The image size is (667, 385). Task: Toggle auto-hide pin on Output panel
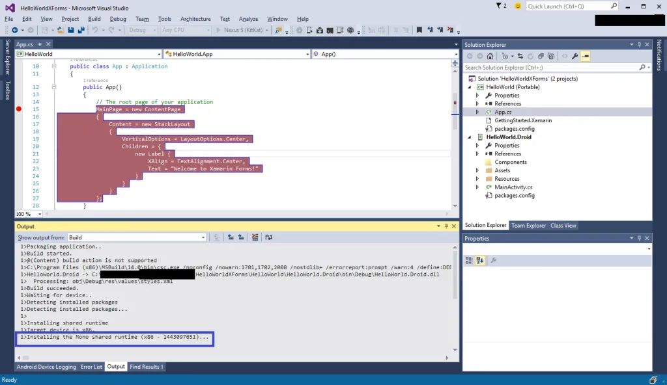click(x=446, y=226)
